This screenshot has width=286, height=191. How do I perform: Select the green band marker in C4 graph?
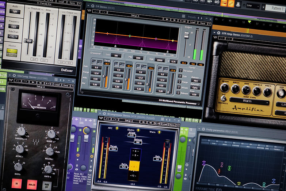[130, 36]
